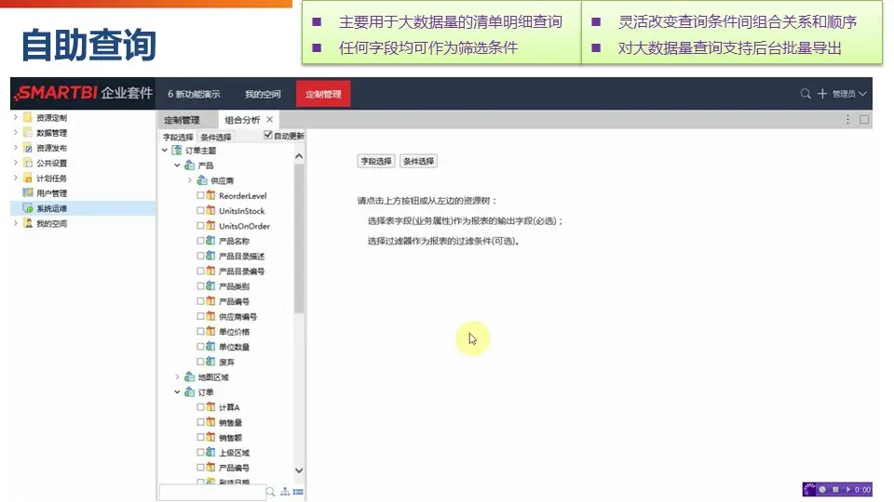Viewport: 894px width, 502px height.
Task: Expand the 供应商 tree node
Action: coord(190,180)
